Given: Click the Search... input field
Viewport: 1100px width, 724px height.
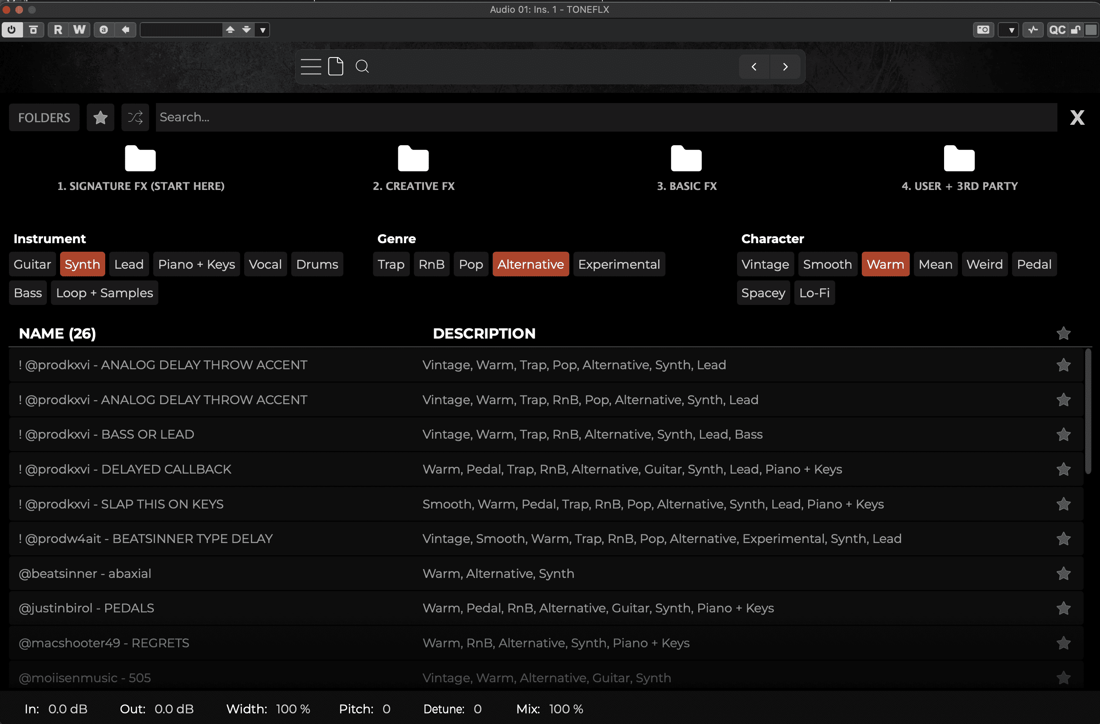Looking at the screenshot, I should [x=606, y=118].
